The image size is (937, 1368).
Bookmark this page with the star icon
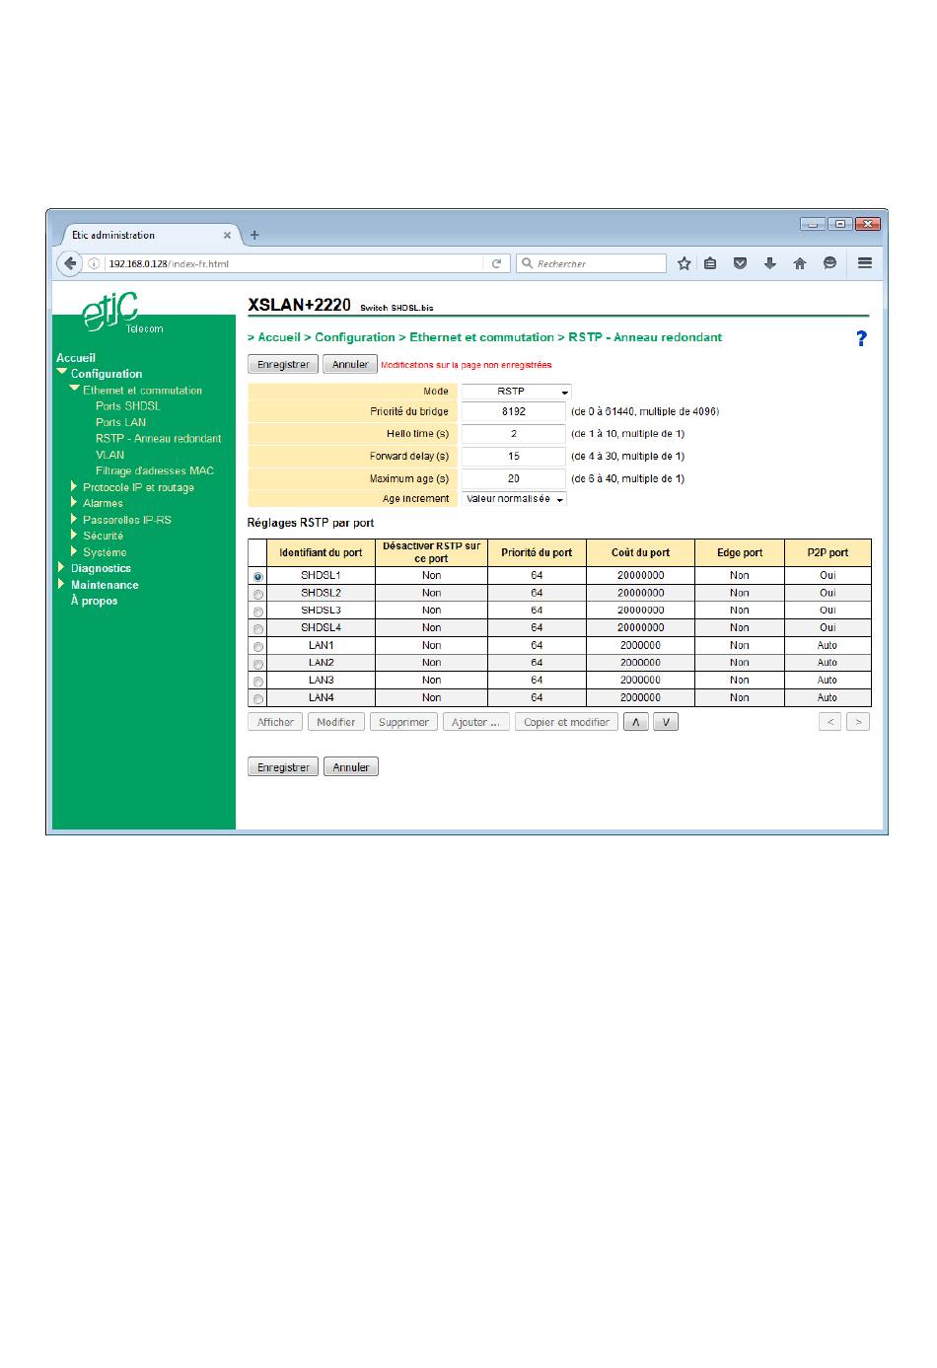[x=684, y=263]
